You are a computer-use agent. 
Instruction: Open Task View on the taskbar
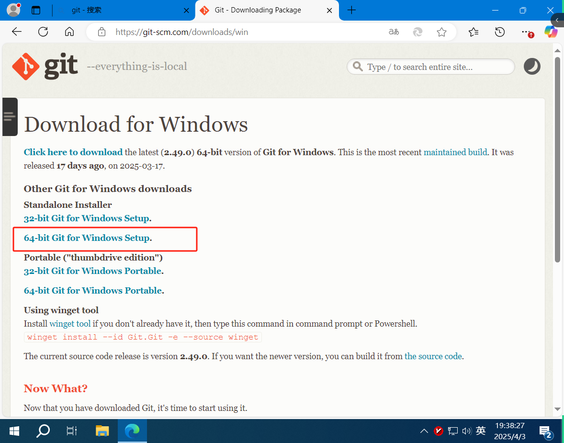(x=72, y=431)
